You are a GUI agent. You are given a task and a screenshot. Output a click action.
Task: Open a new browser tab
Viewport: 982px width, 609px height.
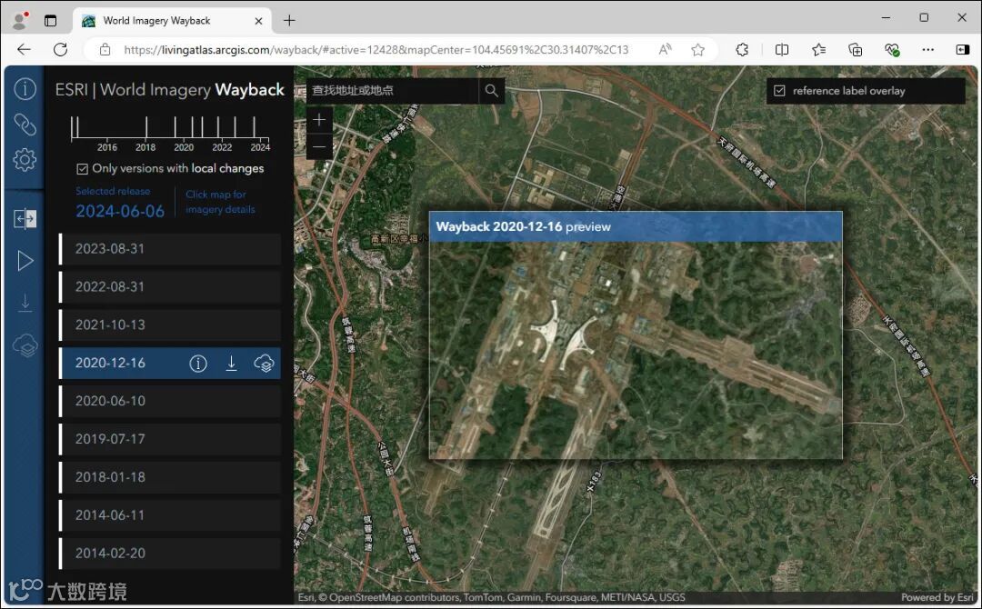[x=289, y=21]
